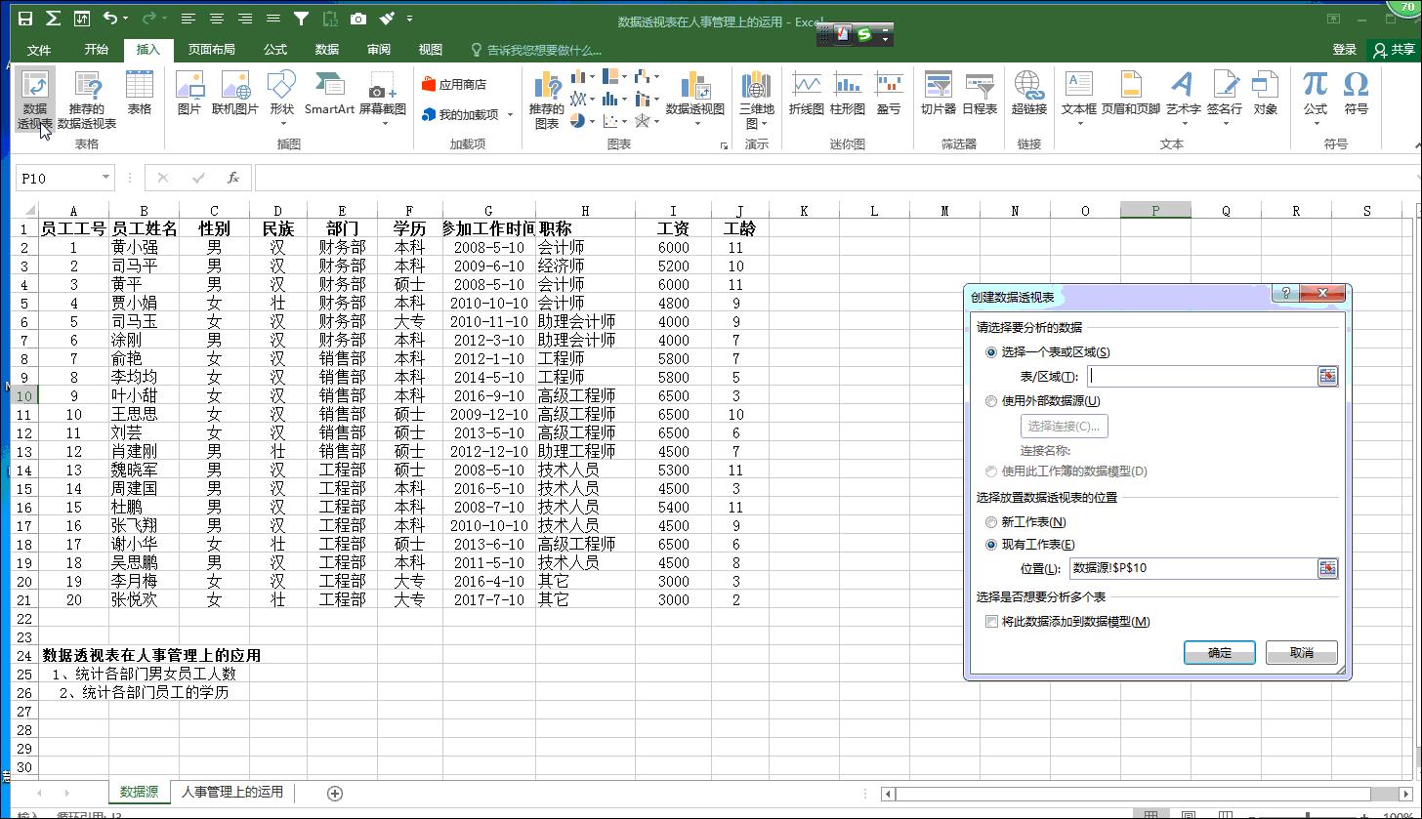Insert a Win/Loss sparkline (盈亏)

(889, 93)
